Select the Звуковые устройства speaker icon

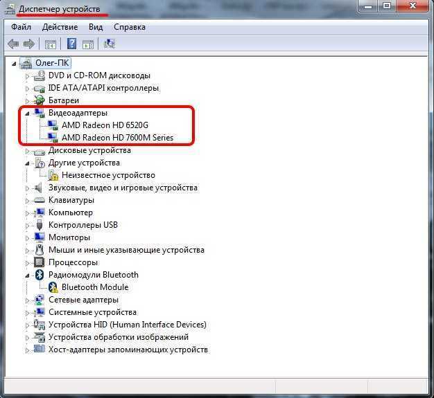38,188
